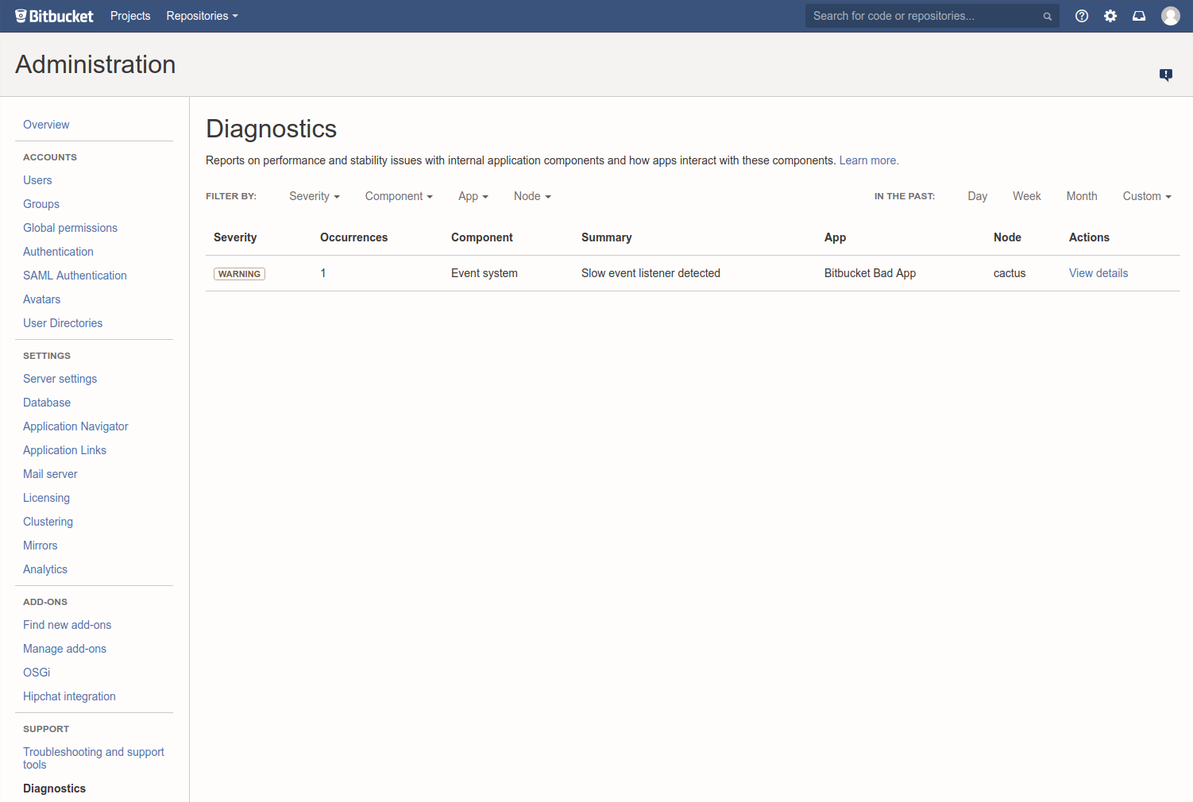Open the Repositories menu
This screenshot has height=802, width=1193.
coord(202,16)
